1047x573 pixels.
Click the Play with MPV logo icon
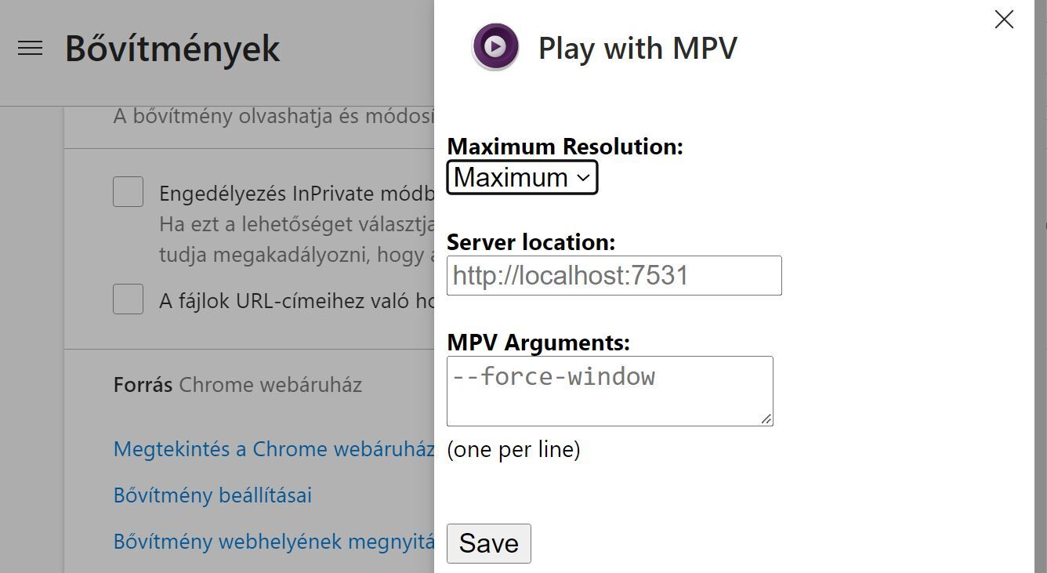tap(495, 47)
